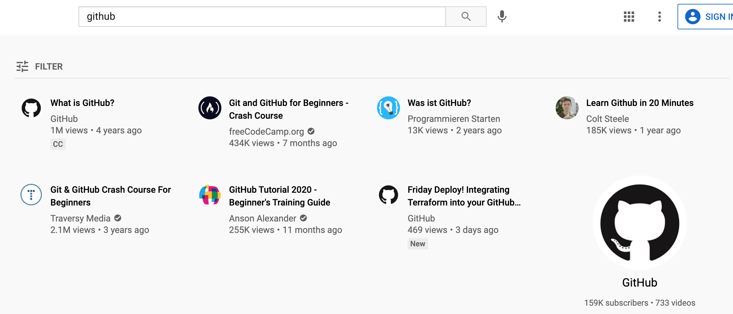Click the CC closed captions badge
Screen dimensions: 733x314
pyautogui.click(x=58, y=144)
